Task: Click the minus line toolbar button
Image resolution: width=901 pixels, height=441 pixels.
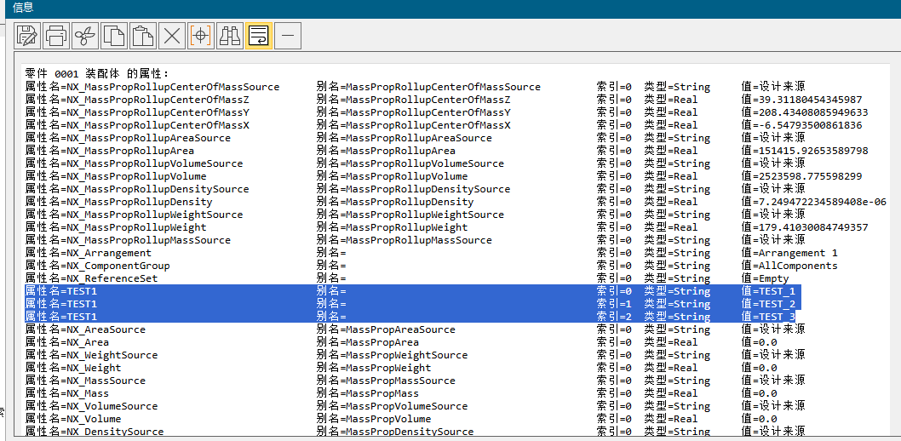Action: (288, 35)
